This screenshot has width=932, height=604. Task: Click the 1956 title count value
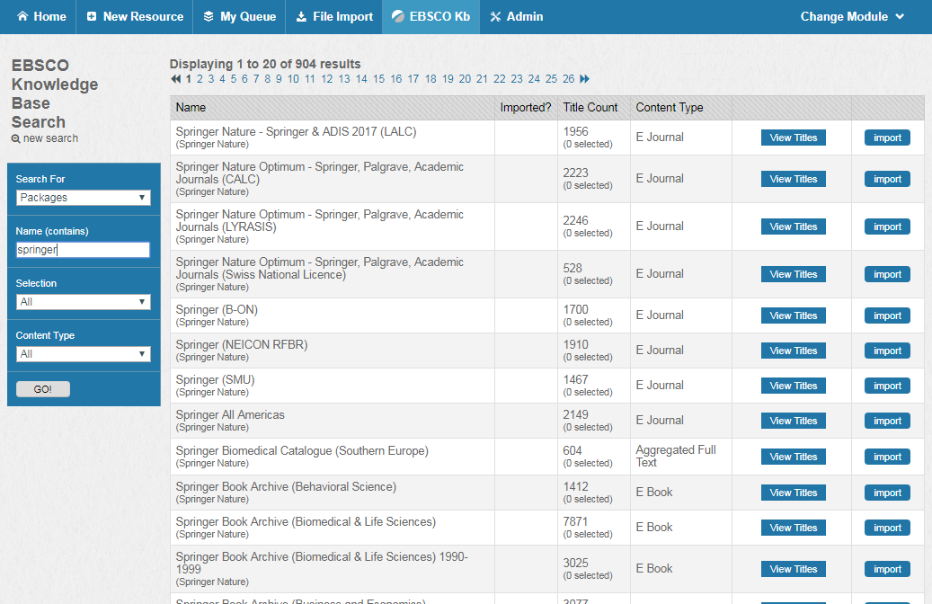point(575,131)
